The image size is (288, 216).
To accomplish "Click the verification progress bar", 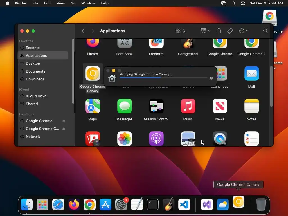I will (163, 78).
